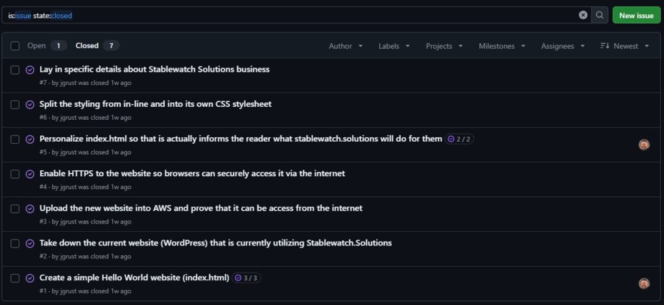The image size is (664, 305).
Task: Open assignee avatar on issue #5
Action: [x=644, y=144]
